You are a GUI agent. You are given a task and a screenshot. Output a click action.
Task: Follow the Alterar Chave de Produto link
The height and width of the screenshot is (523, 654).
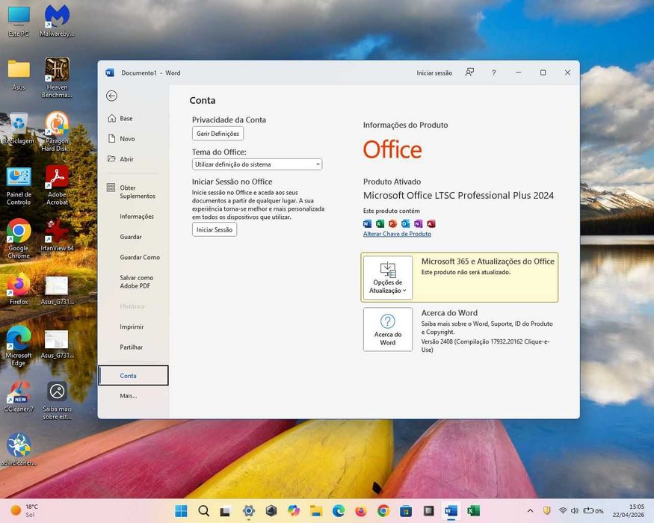pos(397,234)
